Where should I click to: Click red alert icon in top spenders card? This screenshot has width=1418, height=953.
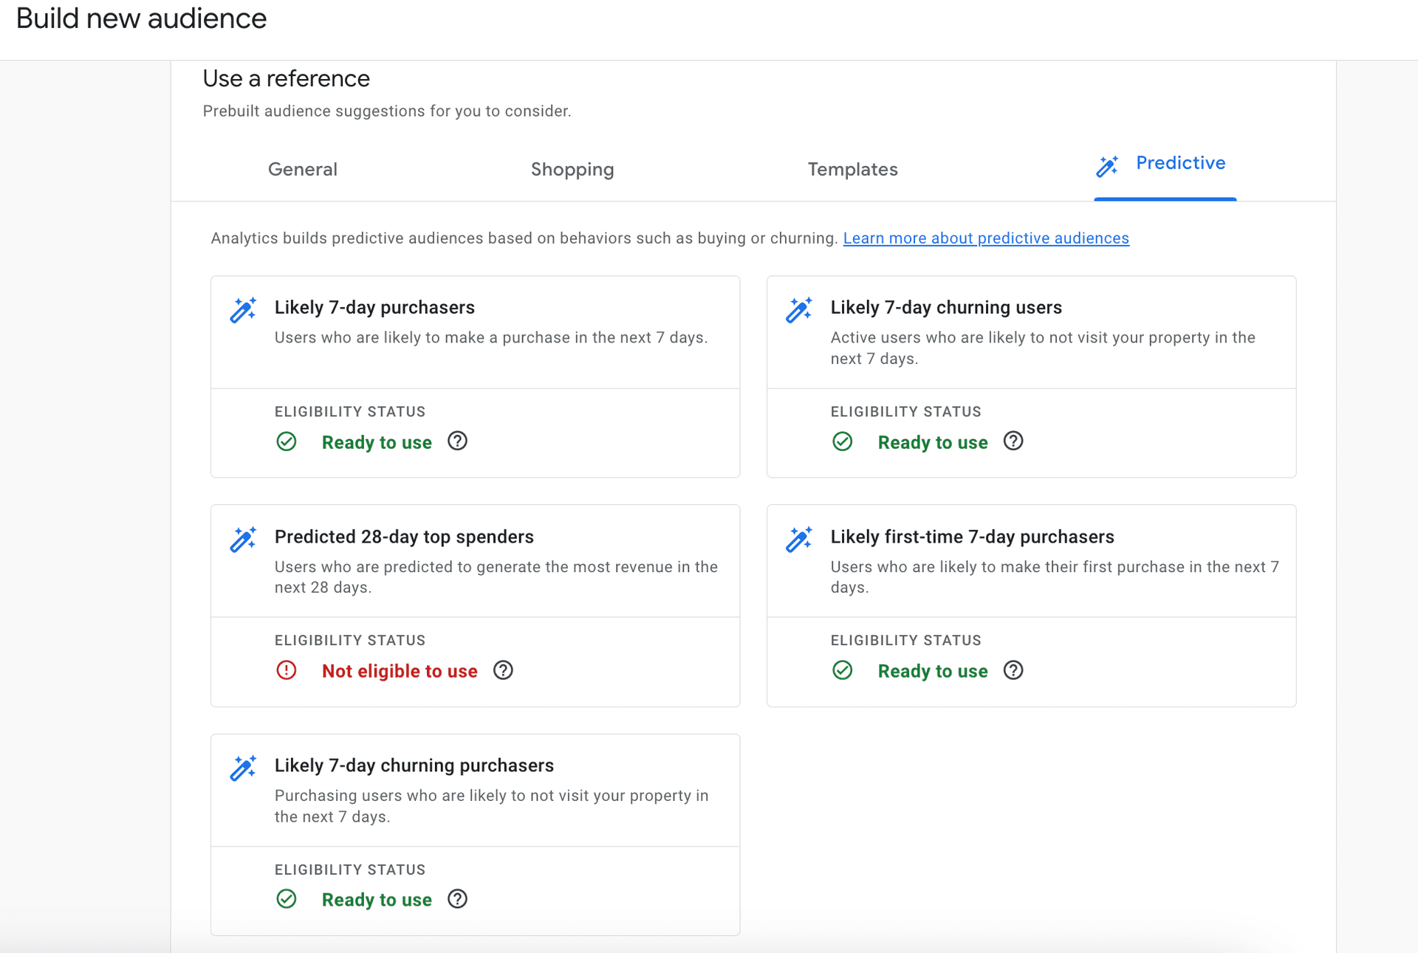click(x=287, y=670)
